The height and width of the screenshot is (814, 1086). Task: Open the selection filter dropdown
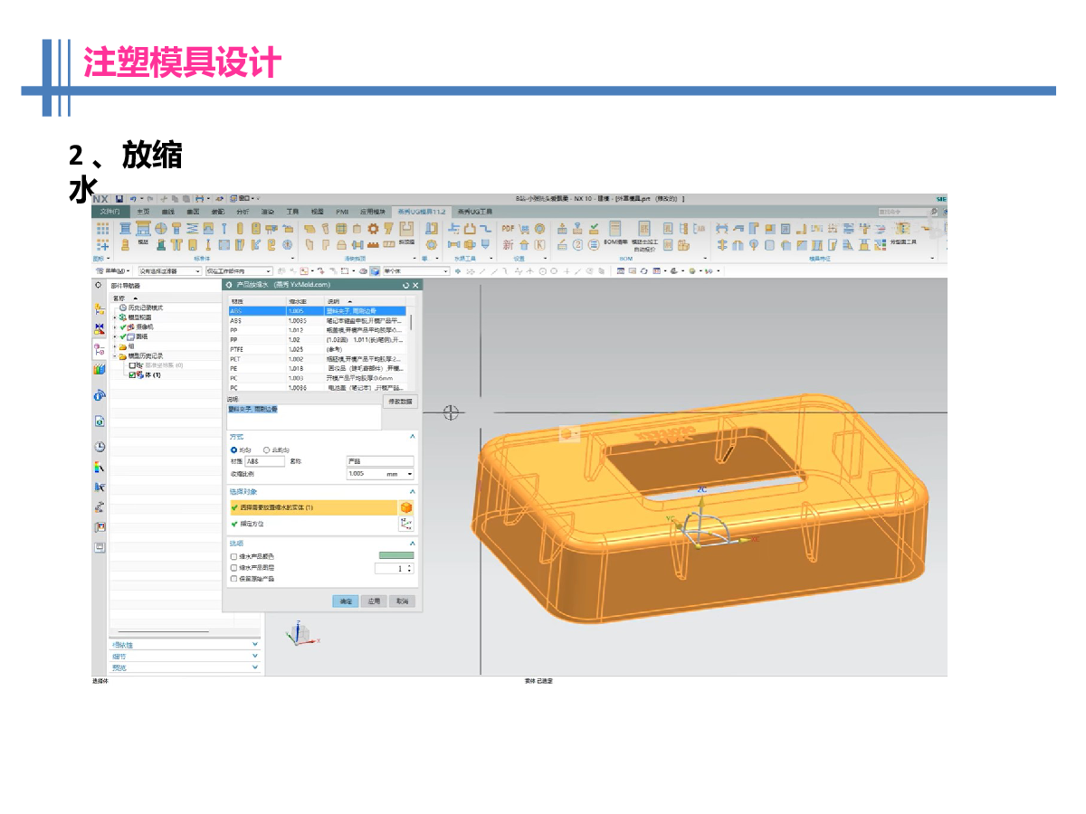168,270
